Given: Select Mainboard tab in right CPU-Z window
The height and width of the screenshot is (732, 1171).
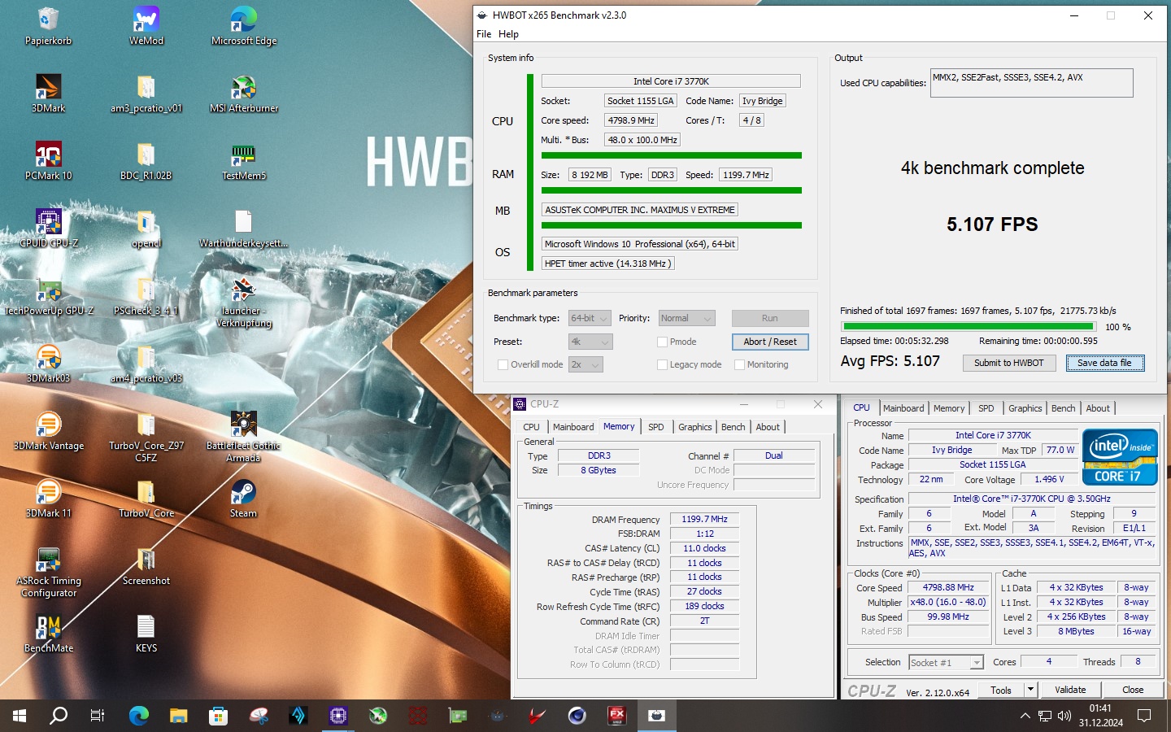Looking at the screenshot, I should pos(903,408).
